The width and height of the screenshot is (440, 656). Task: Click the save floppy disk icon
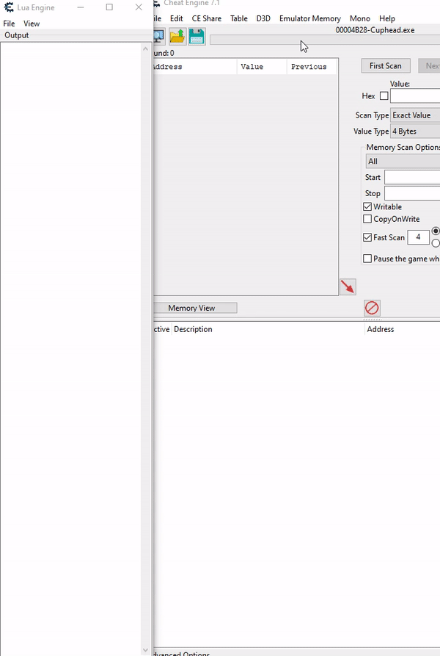197,37
